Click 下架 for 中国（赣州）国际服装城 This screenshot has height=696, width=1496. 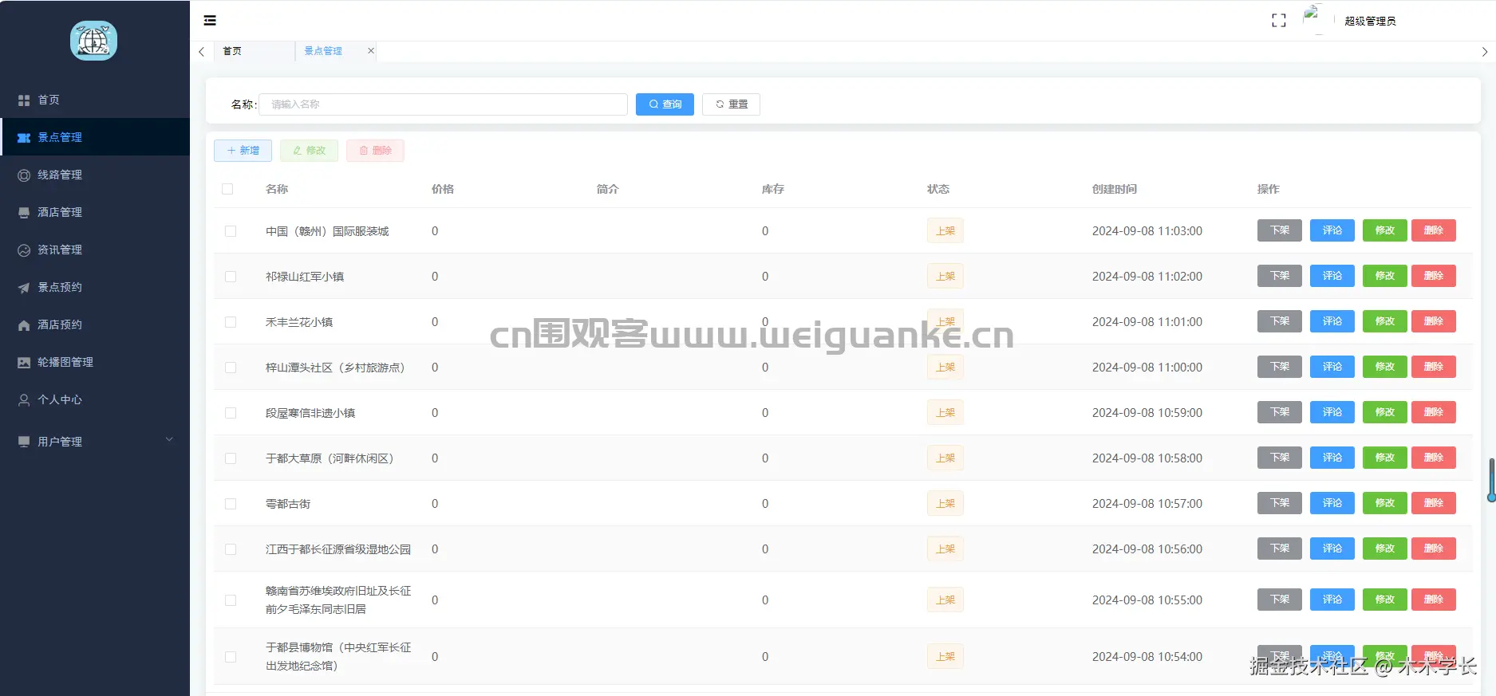1280,230
